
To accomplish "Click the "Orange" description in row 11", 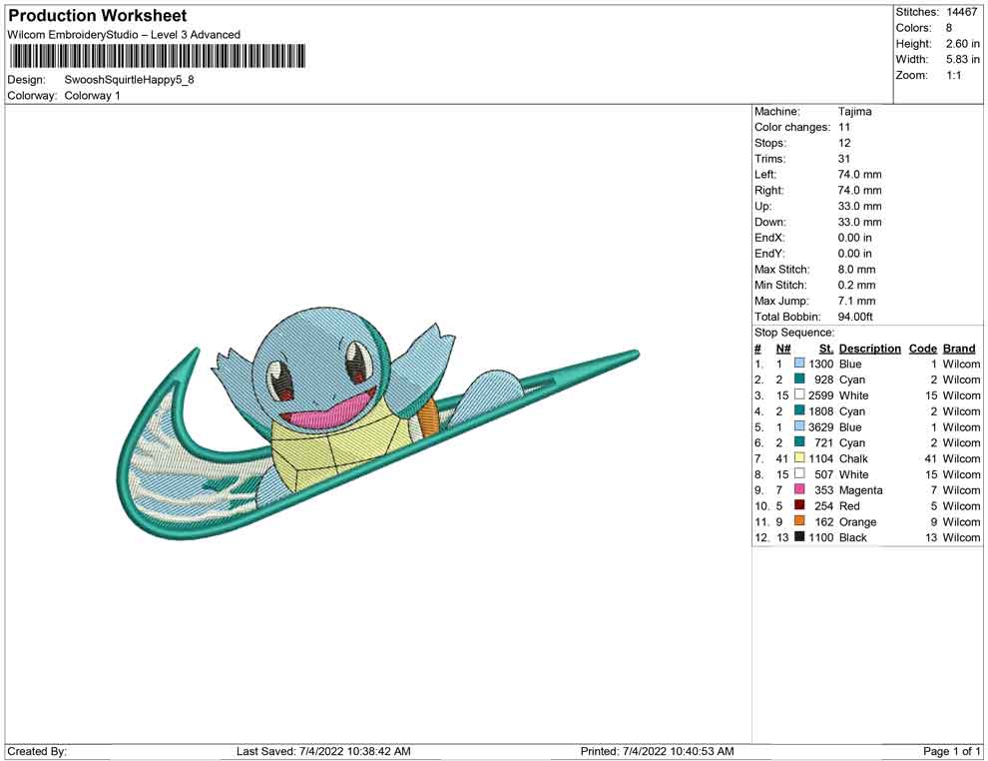I will (x=857, y=522).
